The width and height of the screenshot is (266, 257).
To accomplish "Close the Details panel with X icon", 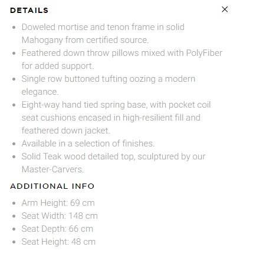I will 225,9.
